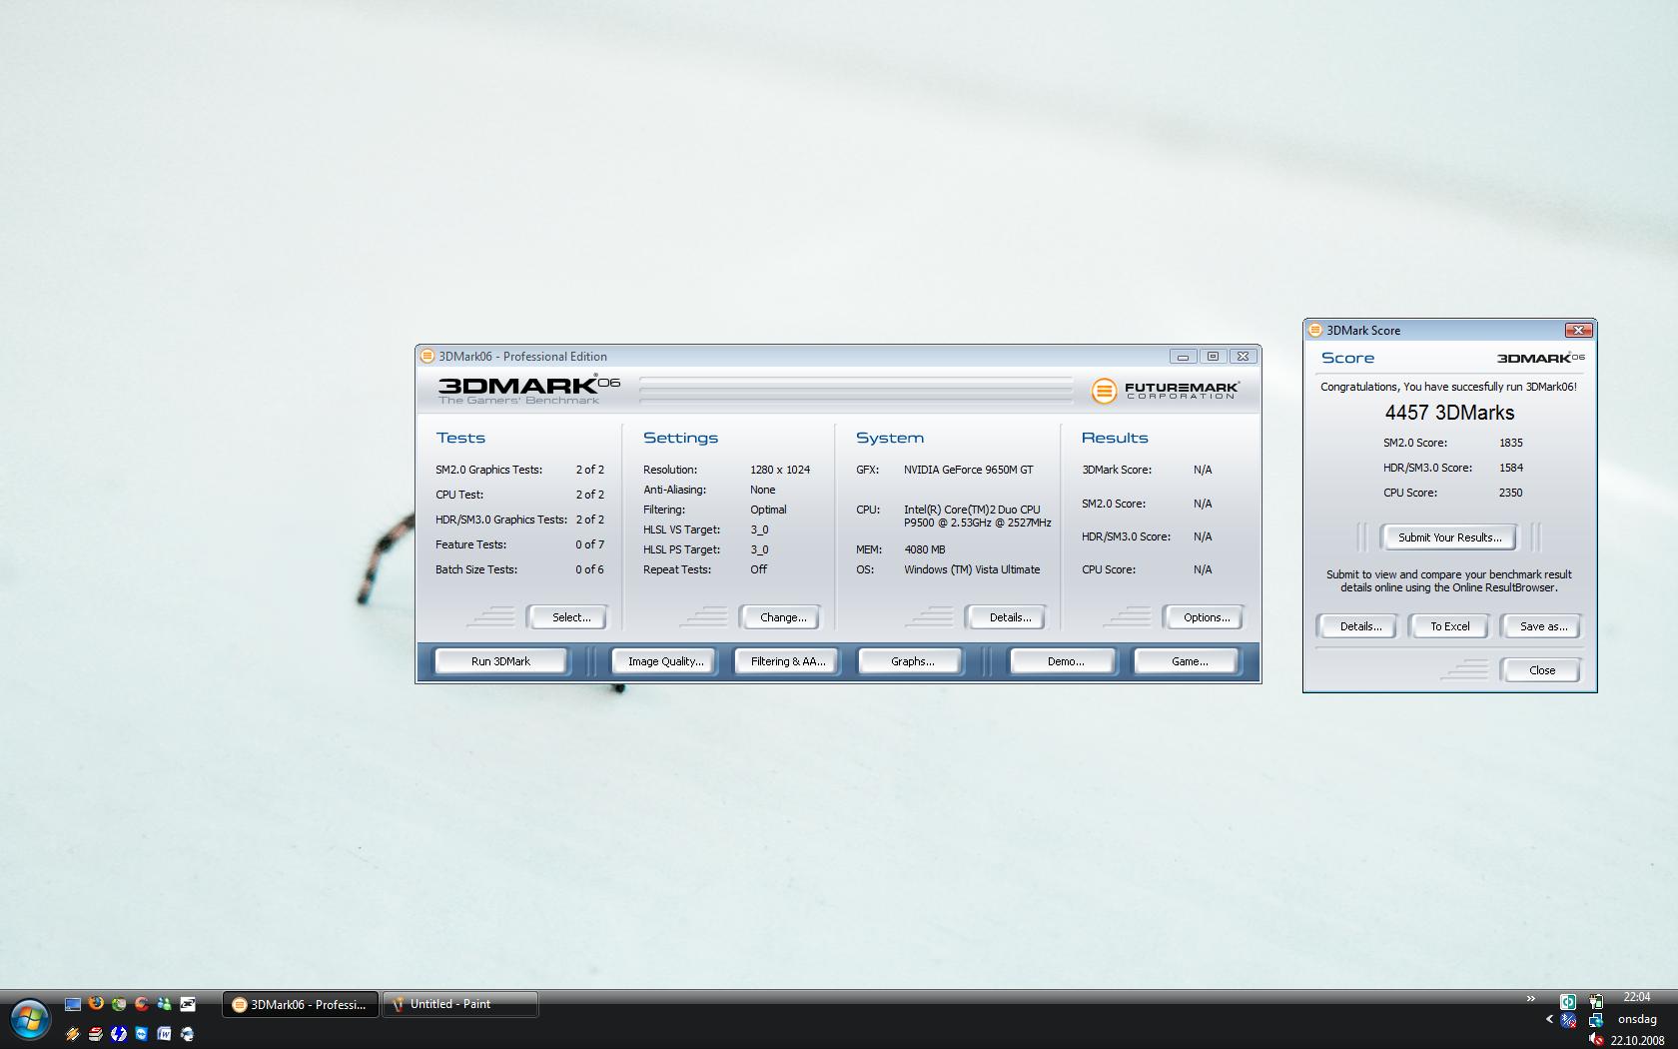Click Batch Size Tests count 0 of 6

[x=589, y=569]
